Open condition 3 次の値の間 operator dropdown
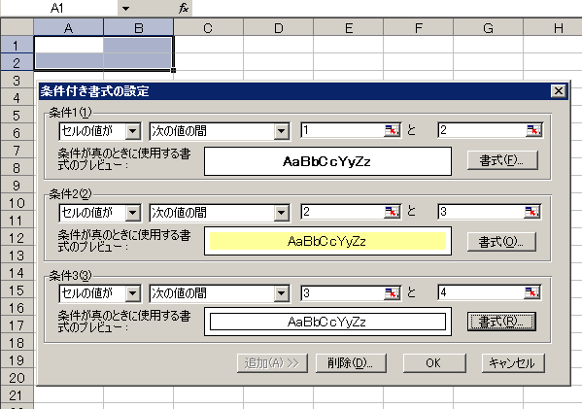This screenshot has width=582, height=409. 282,293
